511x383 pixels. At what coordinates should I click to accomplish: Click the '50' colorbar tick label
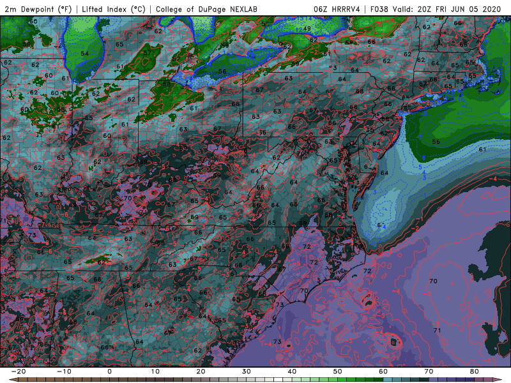coord(338,372)
